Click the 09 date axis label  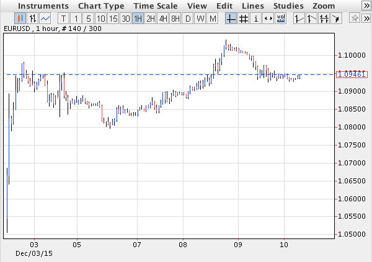tap(238, 245)
